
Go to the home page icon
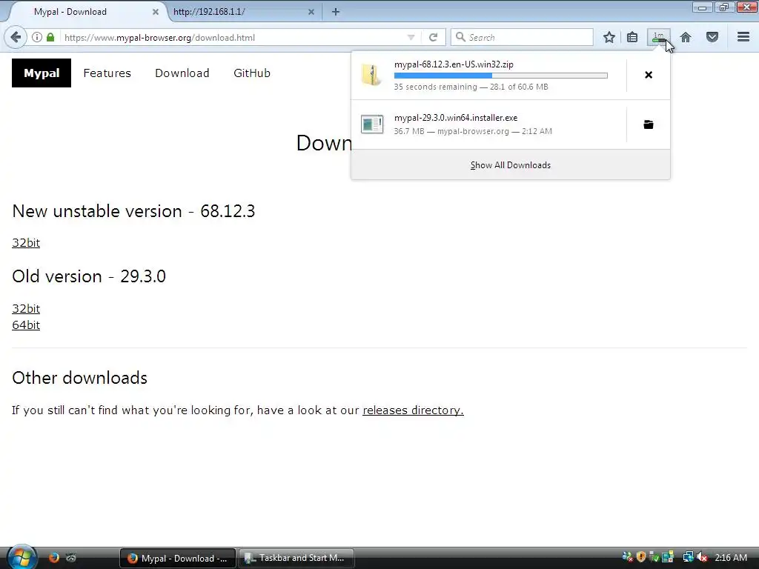pos(686,37)
